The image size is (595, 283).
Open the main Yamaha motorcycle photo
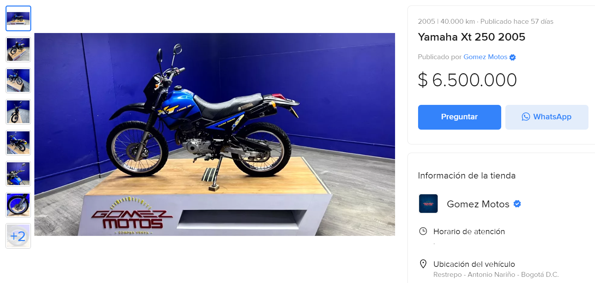click(215, 134)
